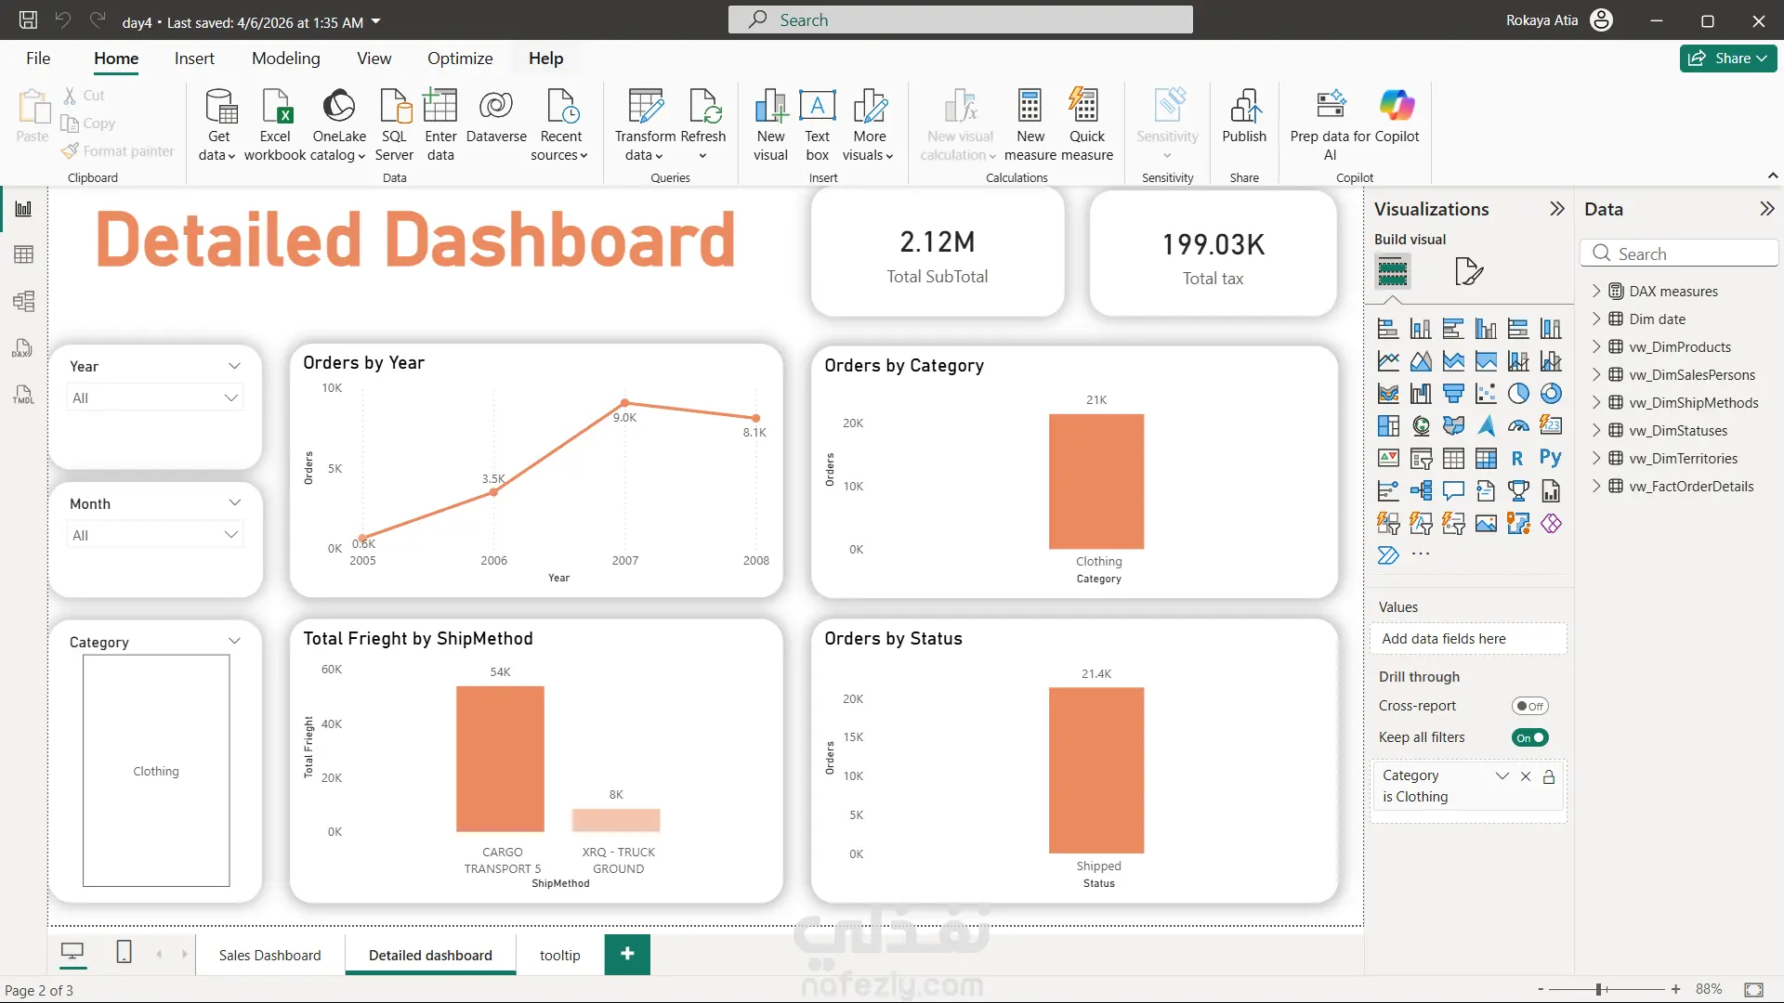This screenshot has width=1784, height=1003.
Task: Choose the Stacked bar chart visual
Action: pos(1388,329)
